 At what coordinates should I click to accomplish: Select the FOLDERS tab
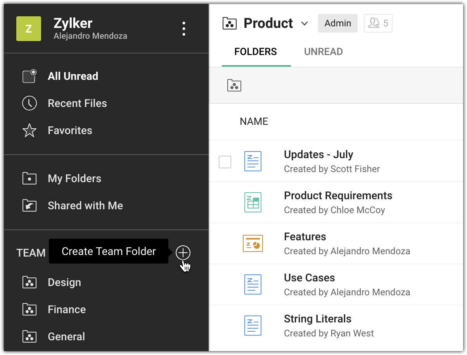pos(256,52)
